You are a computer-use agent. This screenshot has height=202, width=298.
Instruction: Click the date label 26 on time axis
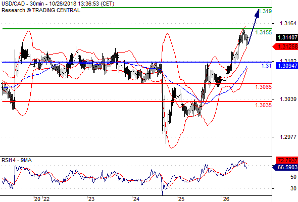click(x=226, y=199)
